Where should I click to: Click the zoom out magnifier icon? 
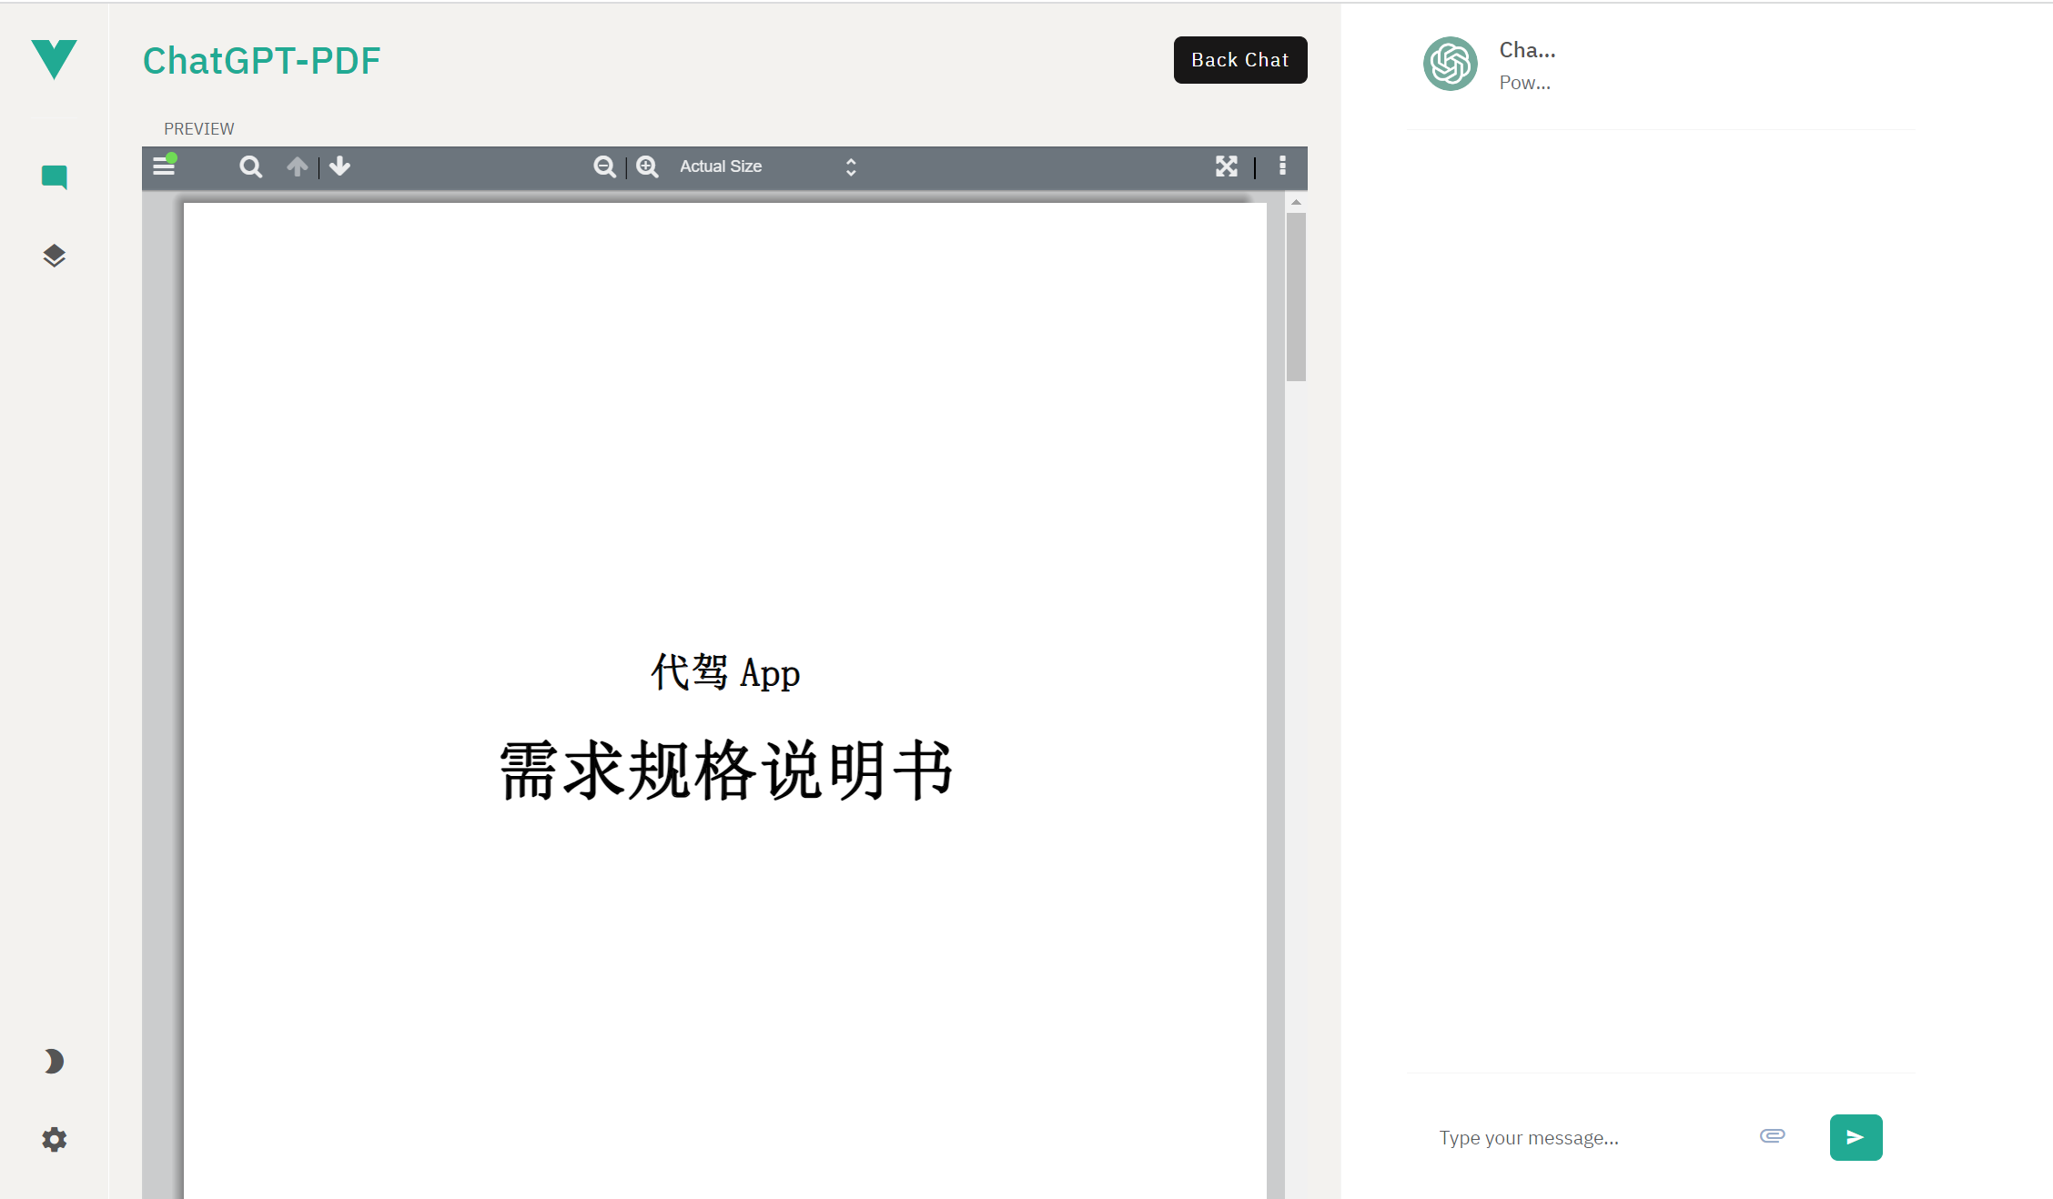(x=604, y=166)
